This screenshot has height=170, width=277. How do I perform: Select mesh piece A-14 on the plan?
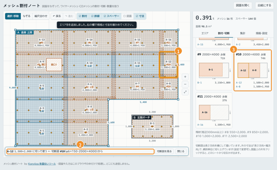pyautogui.click(x=90, y=42)
